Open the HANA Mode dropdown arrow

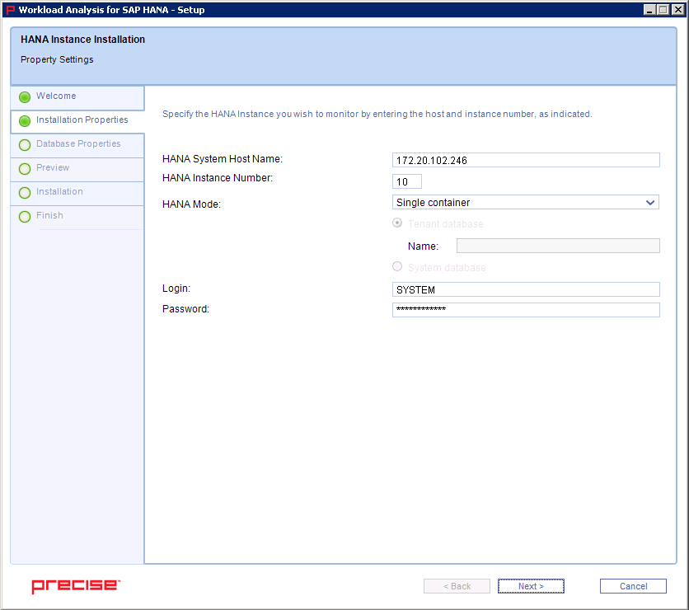650,203
